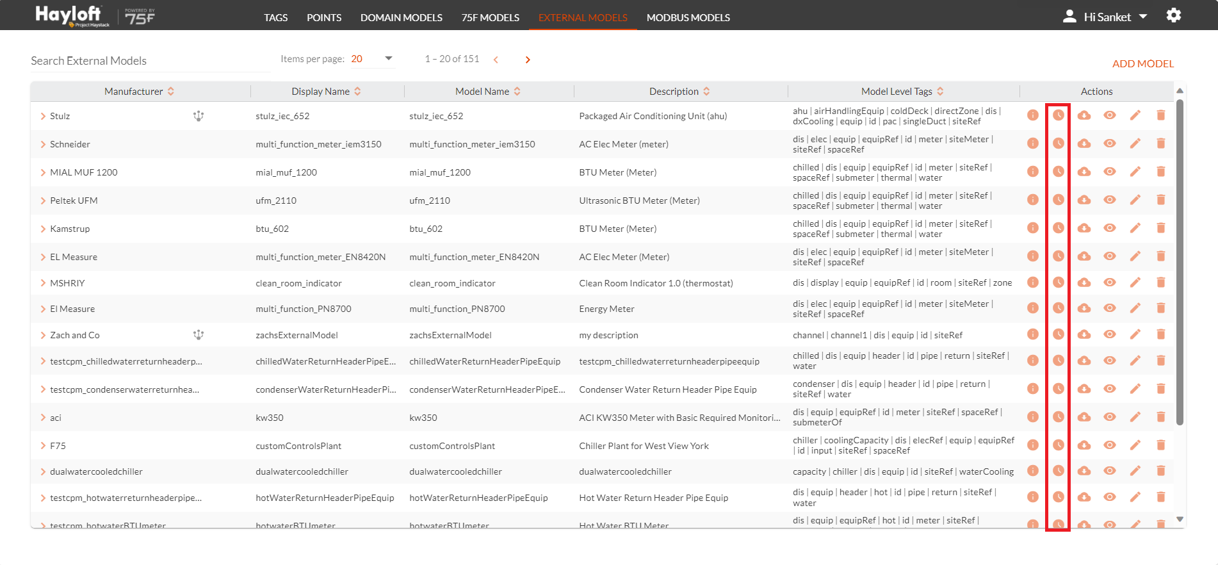Screen dimensions: 1218x565
Task: Switch to DOMAIN MODELS tab
Action: tap(402, 17)
